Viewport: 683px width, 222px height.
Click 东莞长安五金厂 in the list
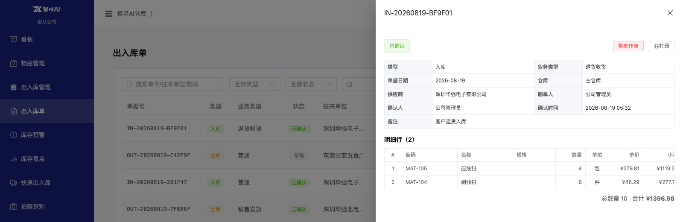tap(344, 155)
